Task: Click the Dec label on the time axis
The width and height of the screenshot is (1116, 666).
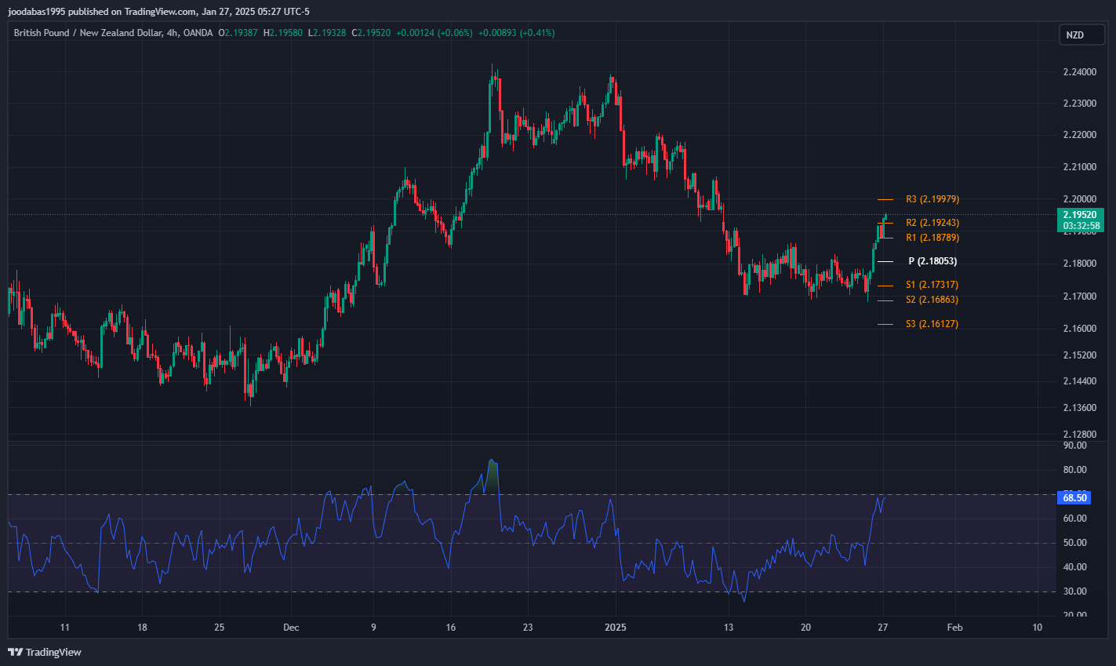Action: (291, 628)
